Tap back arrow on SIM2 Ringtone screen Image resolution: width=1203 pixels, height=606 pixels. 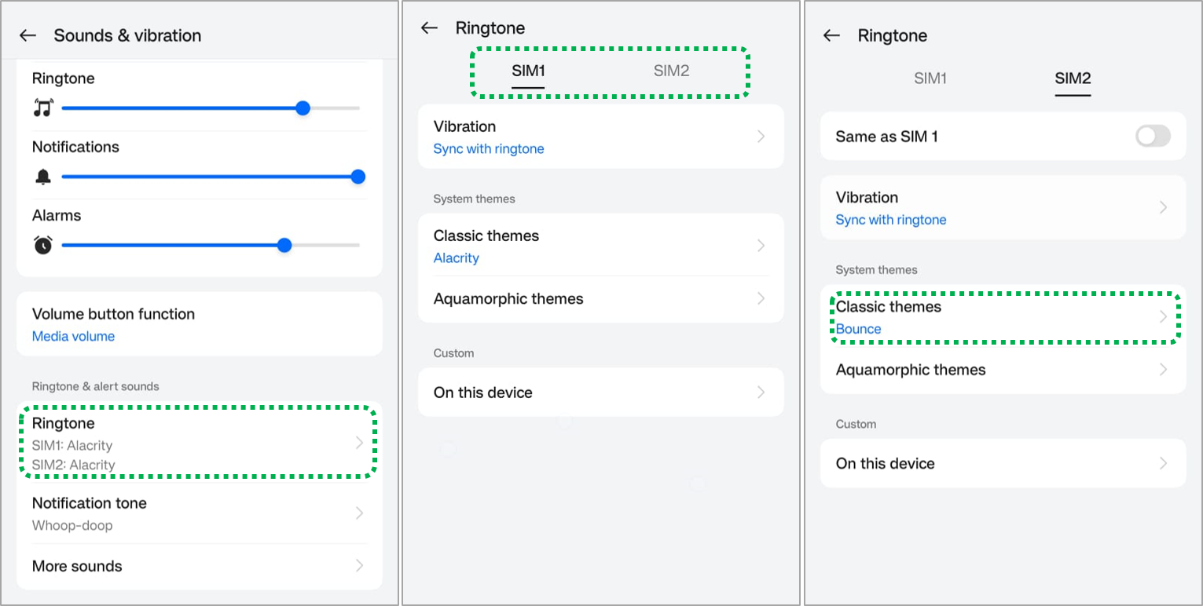pos(831,36)
